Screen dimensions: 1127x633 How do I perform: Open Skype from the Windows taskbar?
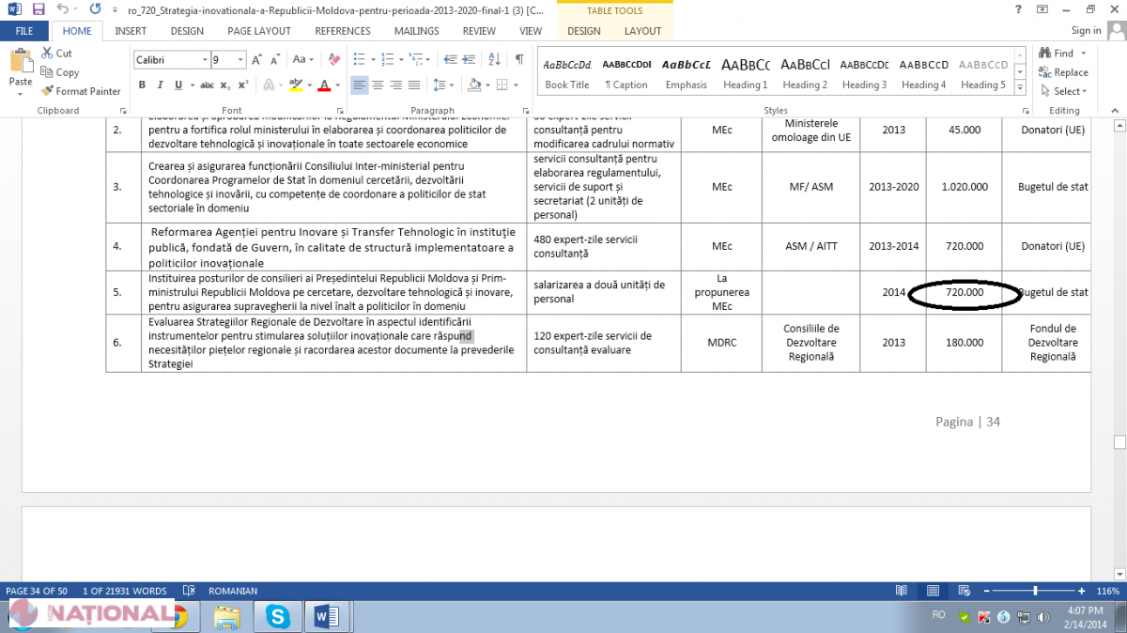[277, 616]
